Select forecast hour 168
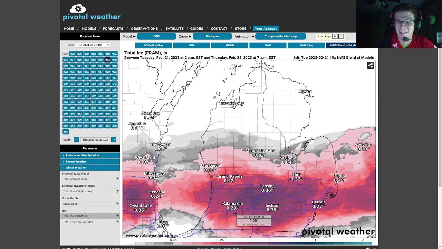Viewport: 442px width, 249px height. pyautogui.click(x=65, y=95)
